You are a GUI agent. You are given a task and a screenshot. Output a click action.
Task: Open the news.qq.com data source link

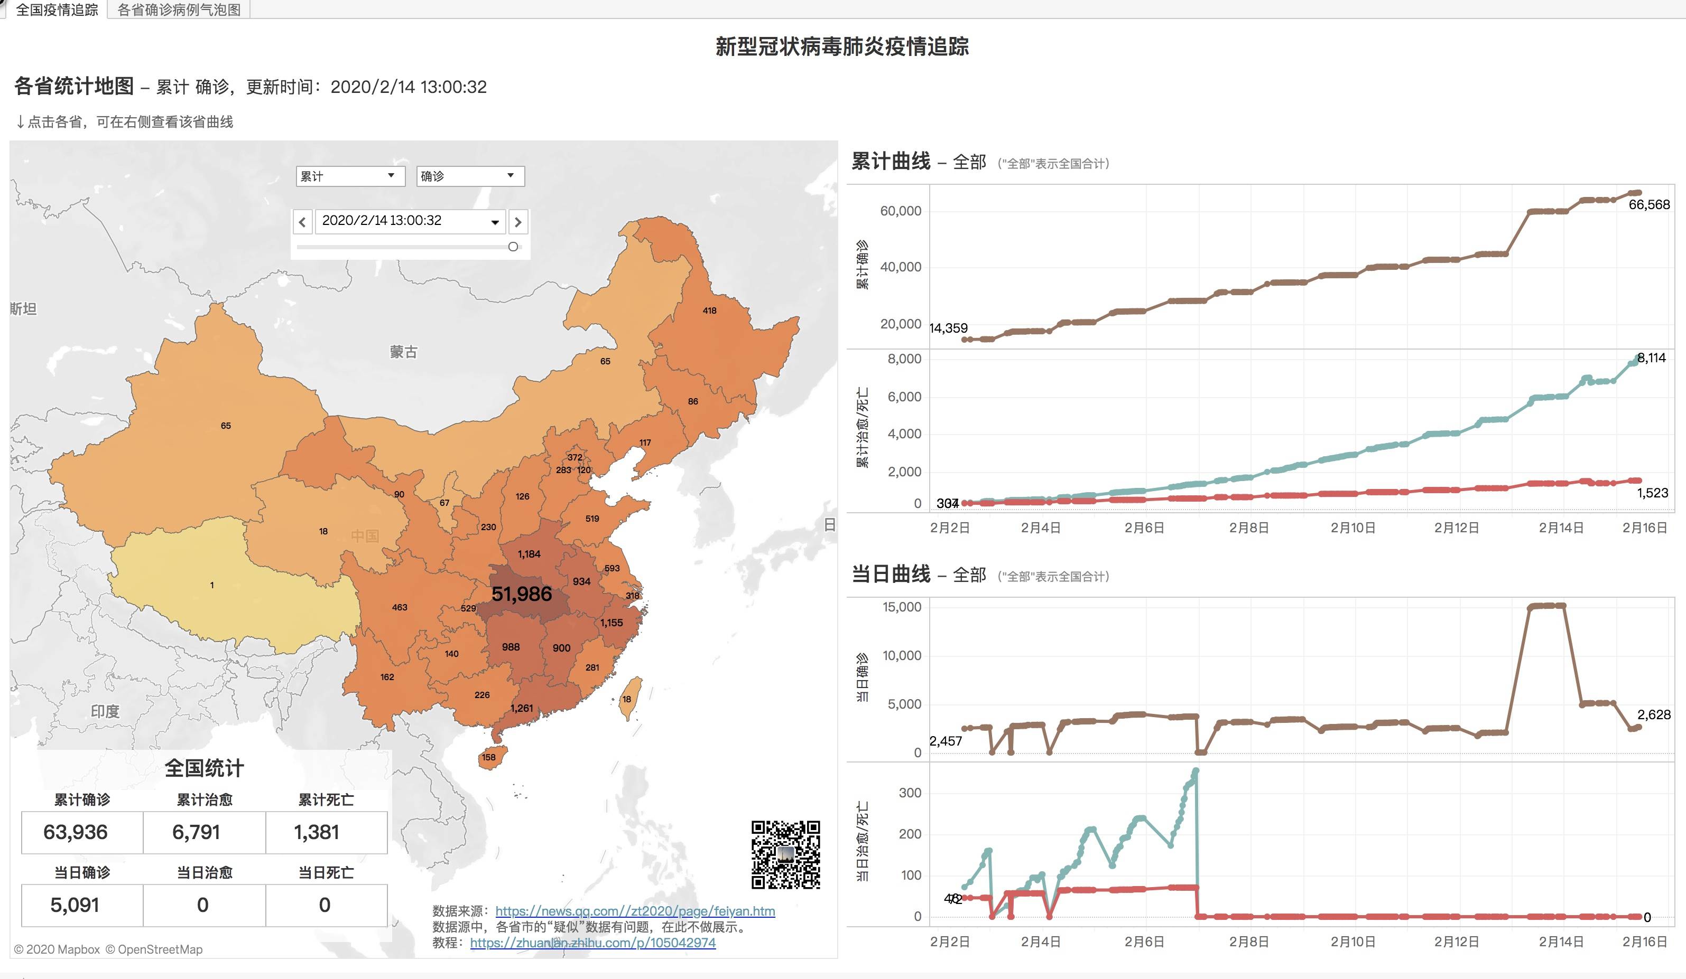(634, 911)
